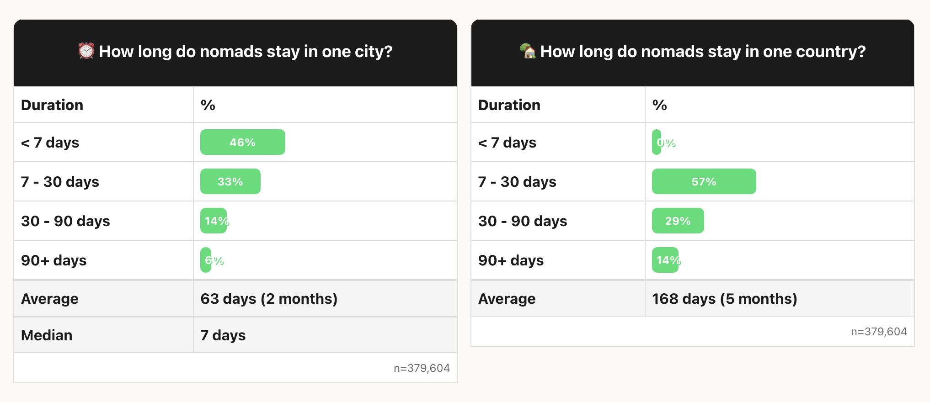This screenshot has height=402, width=930.
Task: Click the Duration header in country table
Action: 509,105
